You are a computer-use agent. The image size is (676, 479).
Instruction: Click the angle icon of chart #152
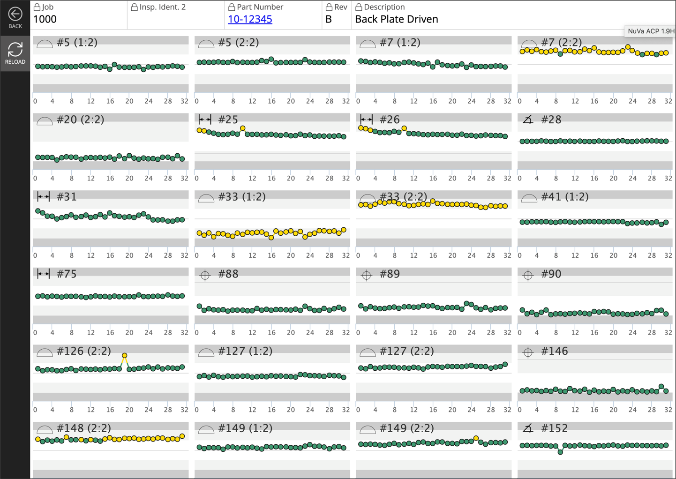click(x=528, y=428)
